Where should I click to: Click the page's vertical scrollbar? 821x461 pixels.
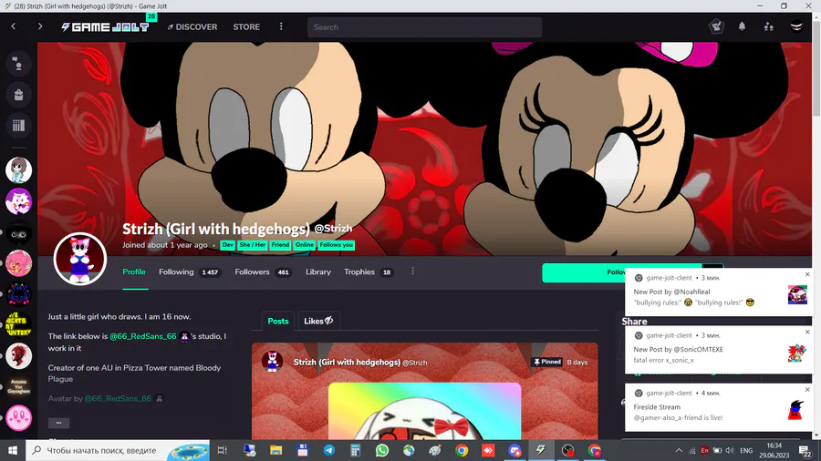point(816,68)
